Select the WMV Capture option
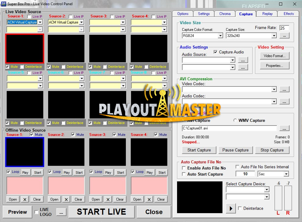 click(x=235, y=120)
